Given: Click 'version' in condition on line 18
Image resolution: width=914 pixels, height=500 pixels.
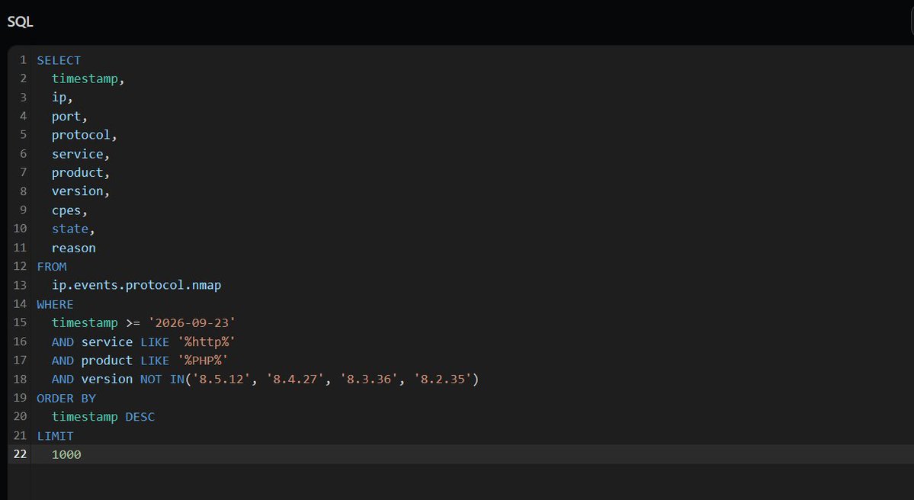Looking at the screenshot, I should [107, 379].
